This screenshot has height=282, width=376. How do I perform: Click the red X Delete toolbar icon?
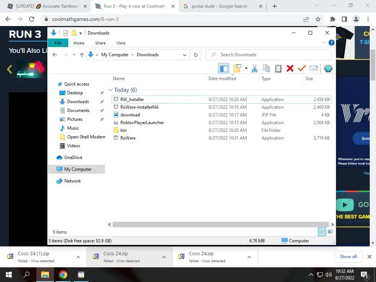(290, 69)
